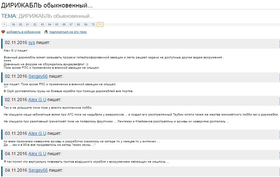Open the sys user profile link
The width and height of the screenshot is (280, 177).
[32, 42]
